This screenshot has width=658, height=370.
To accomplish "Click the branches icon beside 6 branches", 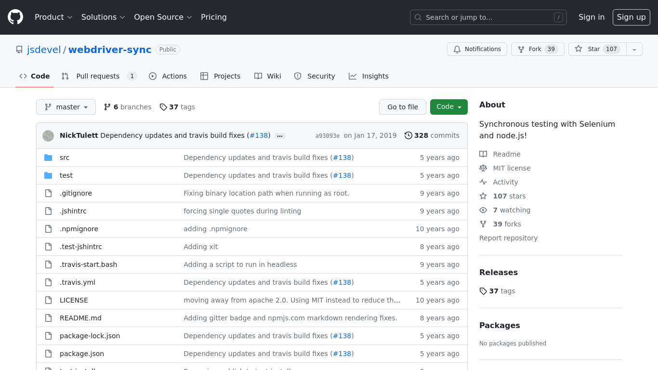I will 107,107.
